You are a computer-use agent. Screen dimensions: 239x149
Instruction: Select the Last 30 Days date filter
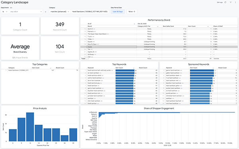point(118,12)
